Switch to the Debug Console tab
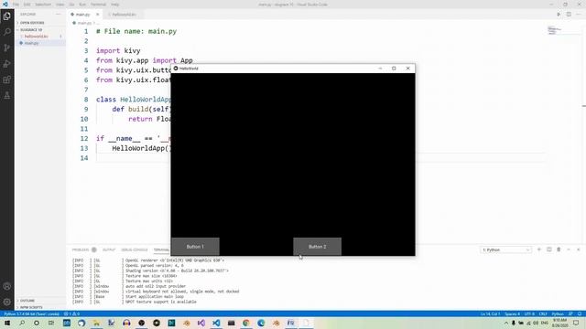Screen dimensions: 586x329 click(x=135, y=249)
